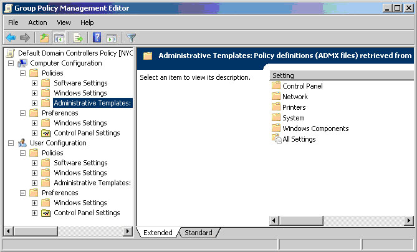417x252 pixels.
Task: Select All Settings text in list
Action: click(x=299, y=139)
